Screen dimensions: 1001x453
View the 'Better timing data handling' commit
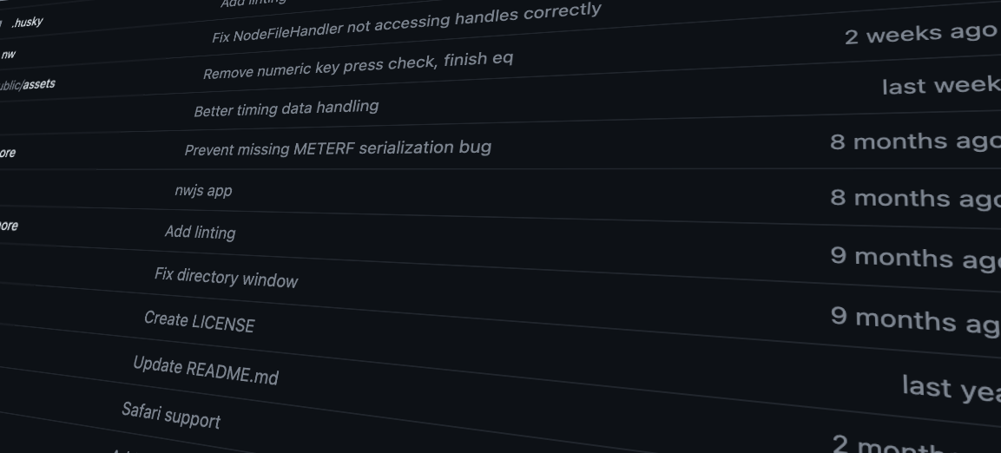[286, 108]
